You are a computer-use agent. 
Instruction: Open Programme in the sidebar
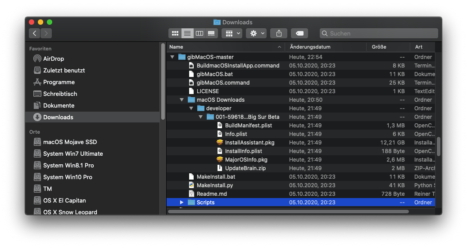(59, 82)
